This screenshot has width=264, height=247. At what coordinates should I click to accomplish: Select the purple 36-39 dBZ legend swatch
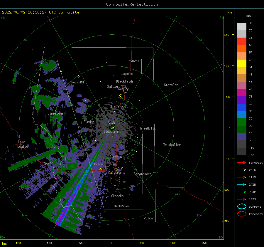click(242, 100)
